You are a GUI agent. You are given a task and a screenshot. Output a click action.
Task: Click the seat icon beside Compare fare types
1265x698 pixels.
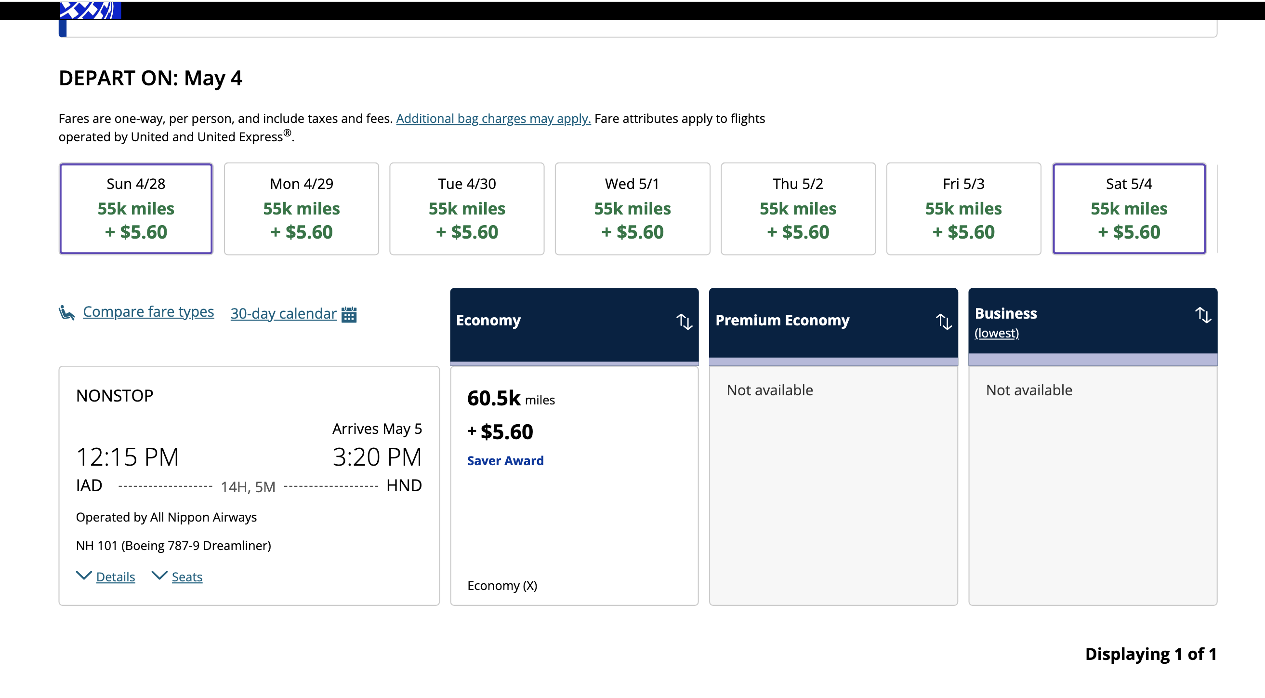coord(67,313)
